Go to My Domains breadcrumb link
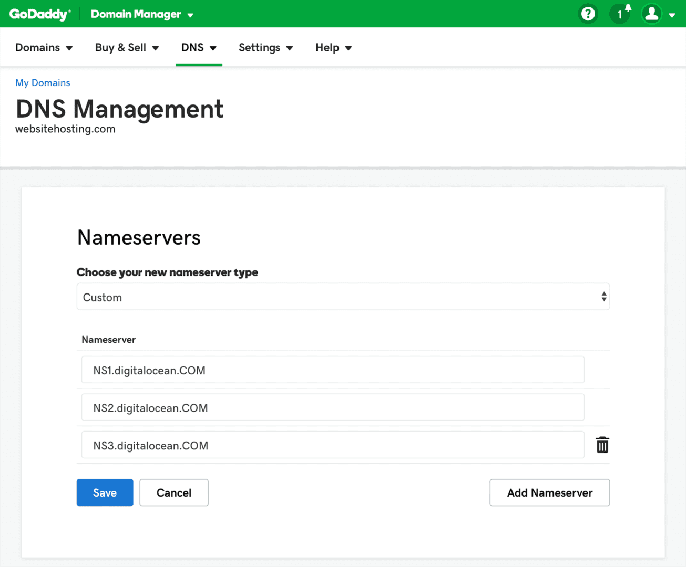 [43, 83]
